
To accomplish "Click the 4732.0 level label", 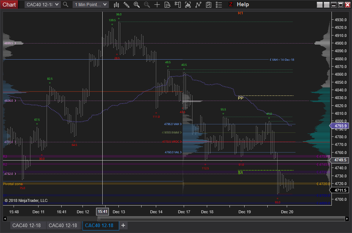I will pyautogui.click(x=10, y=174).
